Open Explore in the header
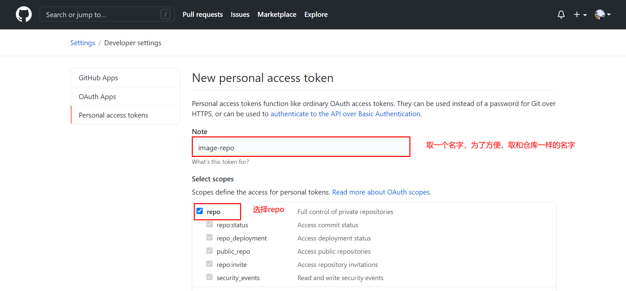The height and width of the screenshot is (291, 626). point(316,15)
